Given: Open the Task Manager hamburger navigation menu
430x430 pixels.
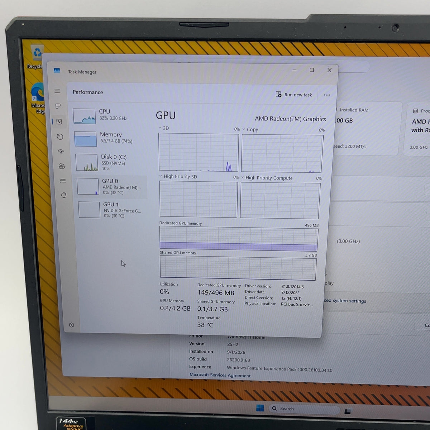Looking at the screenshot, I should click(x=57, y=91).
